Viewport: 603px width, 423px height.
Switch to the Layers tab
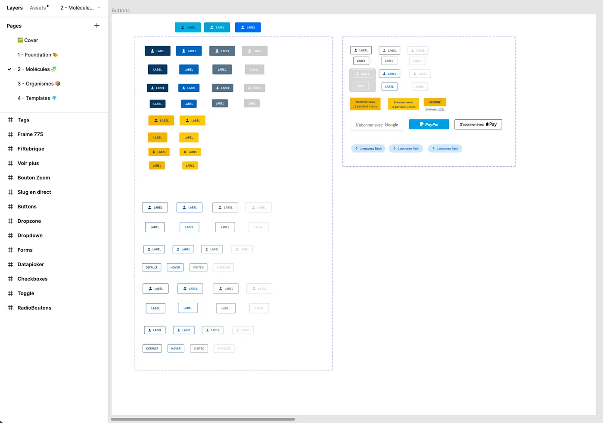15,8
